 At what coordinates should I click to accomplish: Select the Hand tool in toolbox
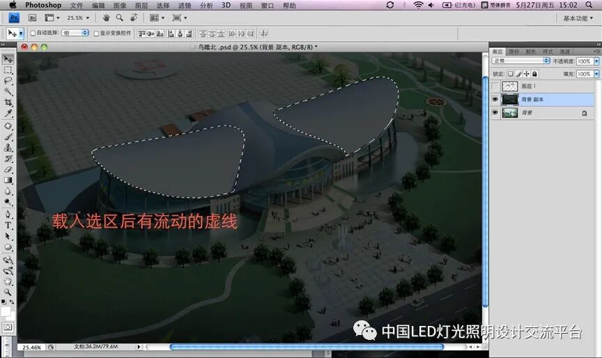8,281
